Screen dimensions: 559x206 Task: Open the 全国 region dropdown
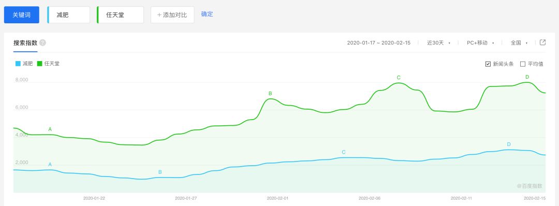coord(519,43)
